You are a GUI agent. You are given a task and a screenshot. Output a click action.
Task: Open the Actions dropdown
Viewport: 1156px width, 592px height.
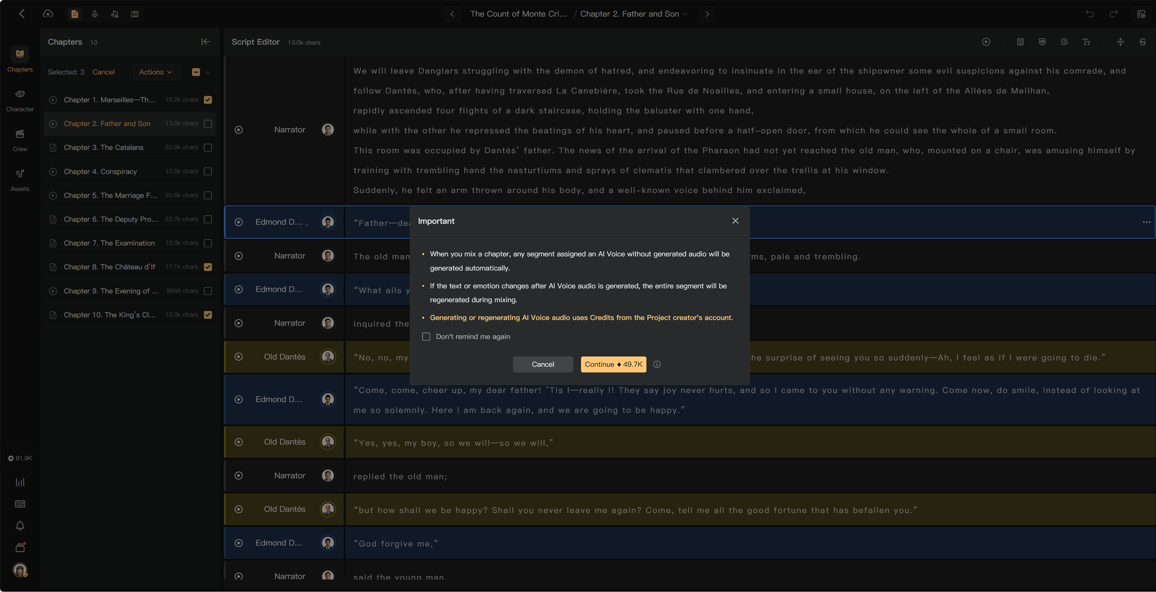[x=156, y=72]
